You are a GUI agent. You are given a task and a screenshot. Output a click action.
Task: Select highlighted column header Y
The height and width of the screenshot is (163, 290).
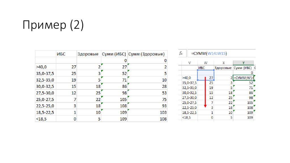(243, 63)
